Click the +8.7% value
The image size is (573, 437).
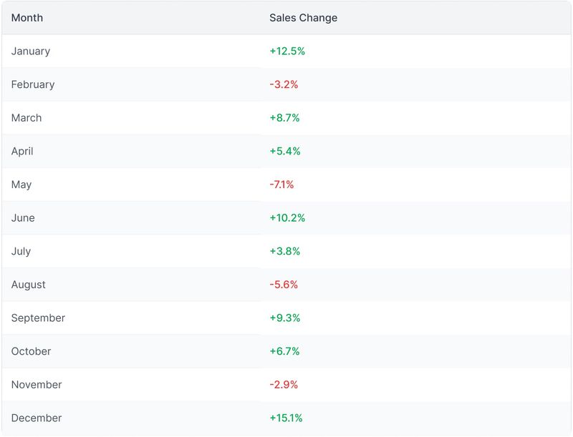pos(284,118)
